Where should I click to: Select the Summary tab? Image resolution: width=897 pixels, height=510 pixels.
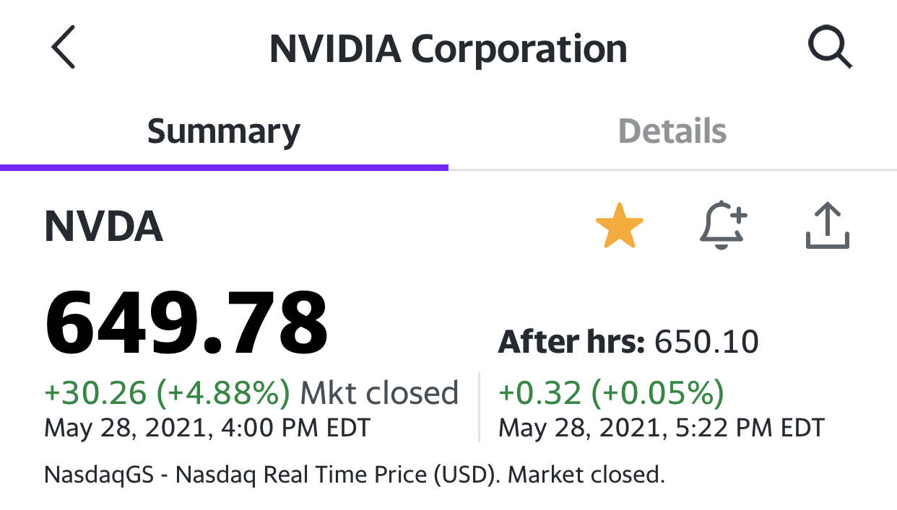click(x=224, y=131)
